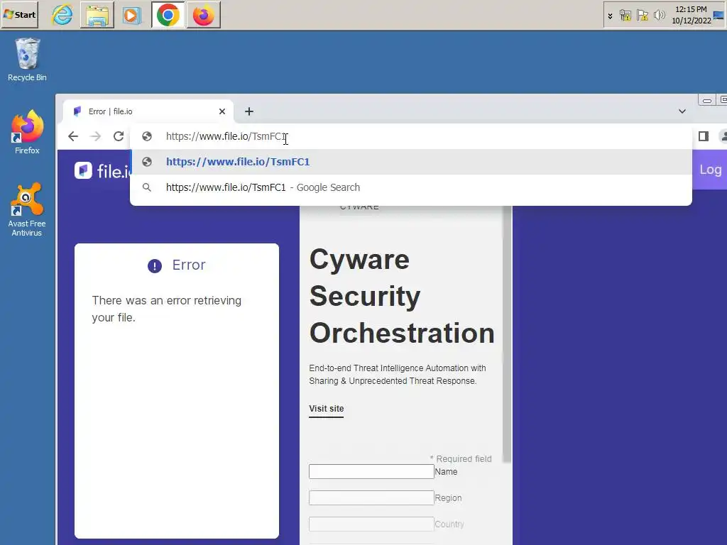Open Windows Media Player taskbar icon
Image resolution: width=727 pixels, height=545 pixels.
[x=131, y=16]
